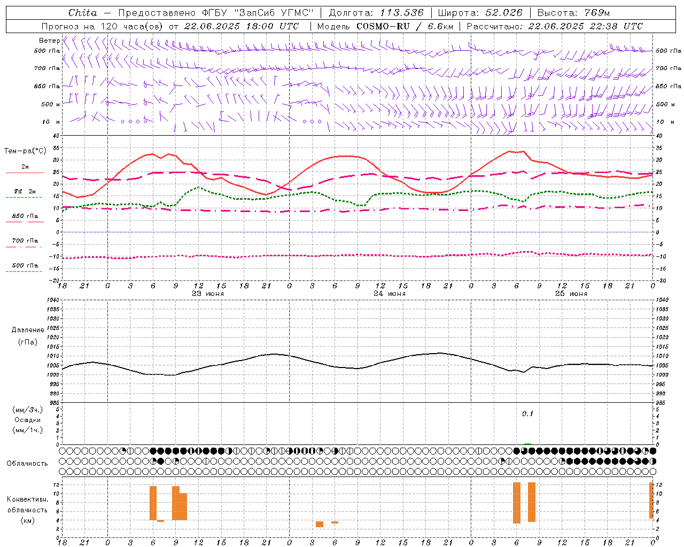Click the tall orange convective bar at 6h, 23 июня

coord(153,503)
